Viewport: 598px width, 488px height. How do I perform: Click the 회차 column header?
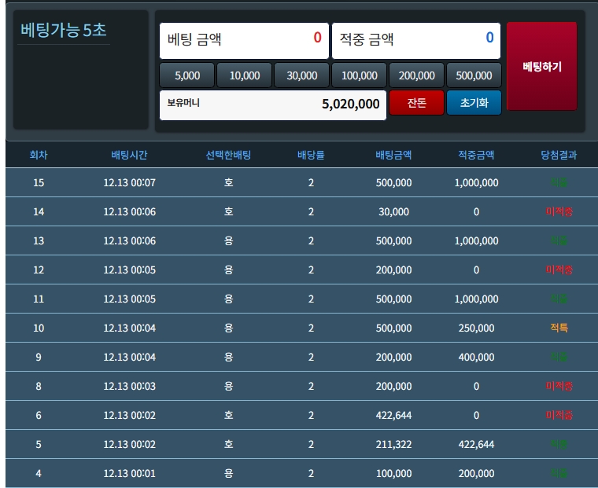click(x=39, y=155)
